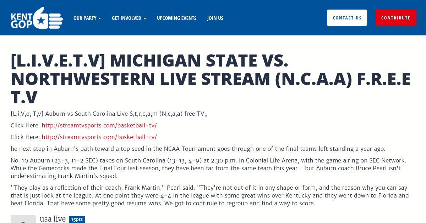Image resolution: width=426 pixels, height=223 pixels.
Task: Open the usa live author profile
Action: (53, 219)
